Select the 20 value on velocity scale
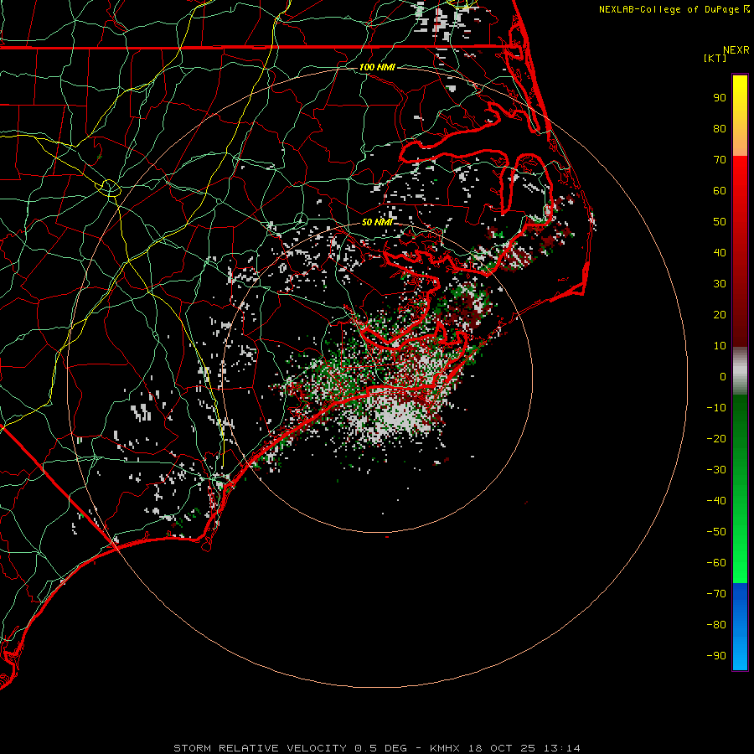This screenshot has width=754, height=754. (720, 315)
